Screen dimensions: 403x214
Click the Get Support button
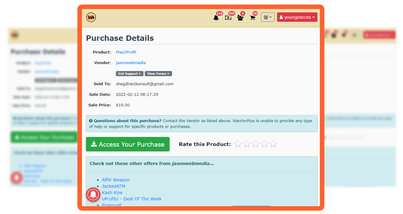pyautogui.click(x=130, y=73)
